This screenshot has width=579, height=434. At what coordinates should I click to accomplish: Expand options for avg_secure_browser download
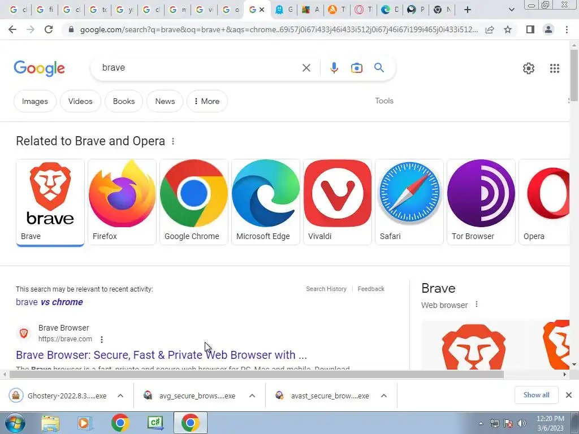click(252, 396)
